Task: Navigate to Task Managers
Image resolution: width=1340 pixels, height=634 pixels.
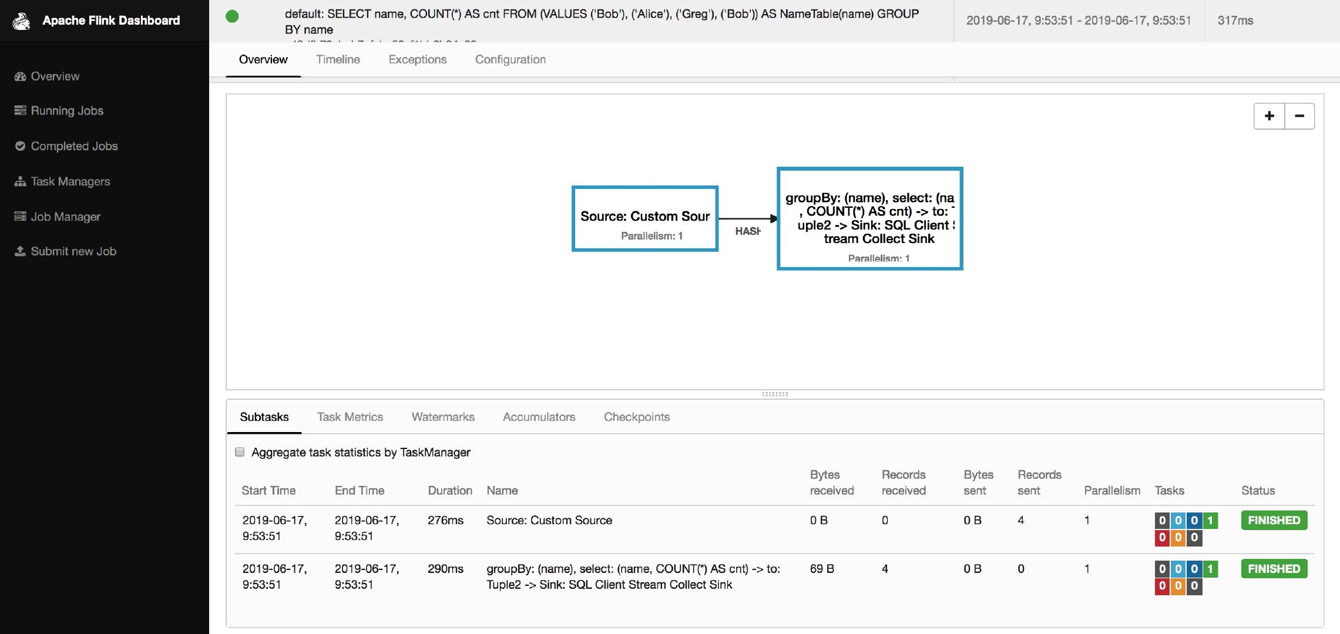Action: pyautogui.click(x=70, y=181)
